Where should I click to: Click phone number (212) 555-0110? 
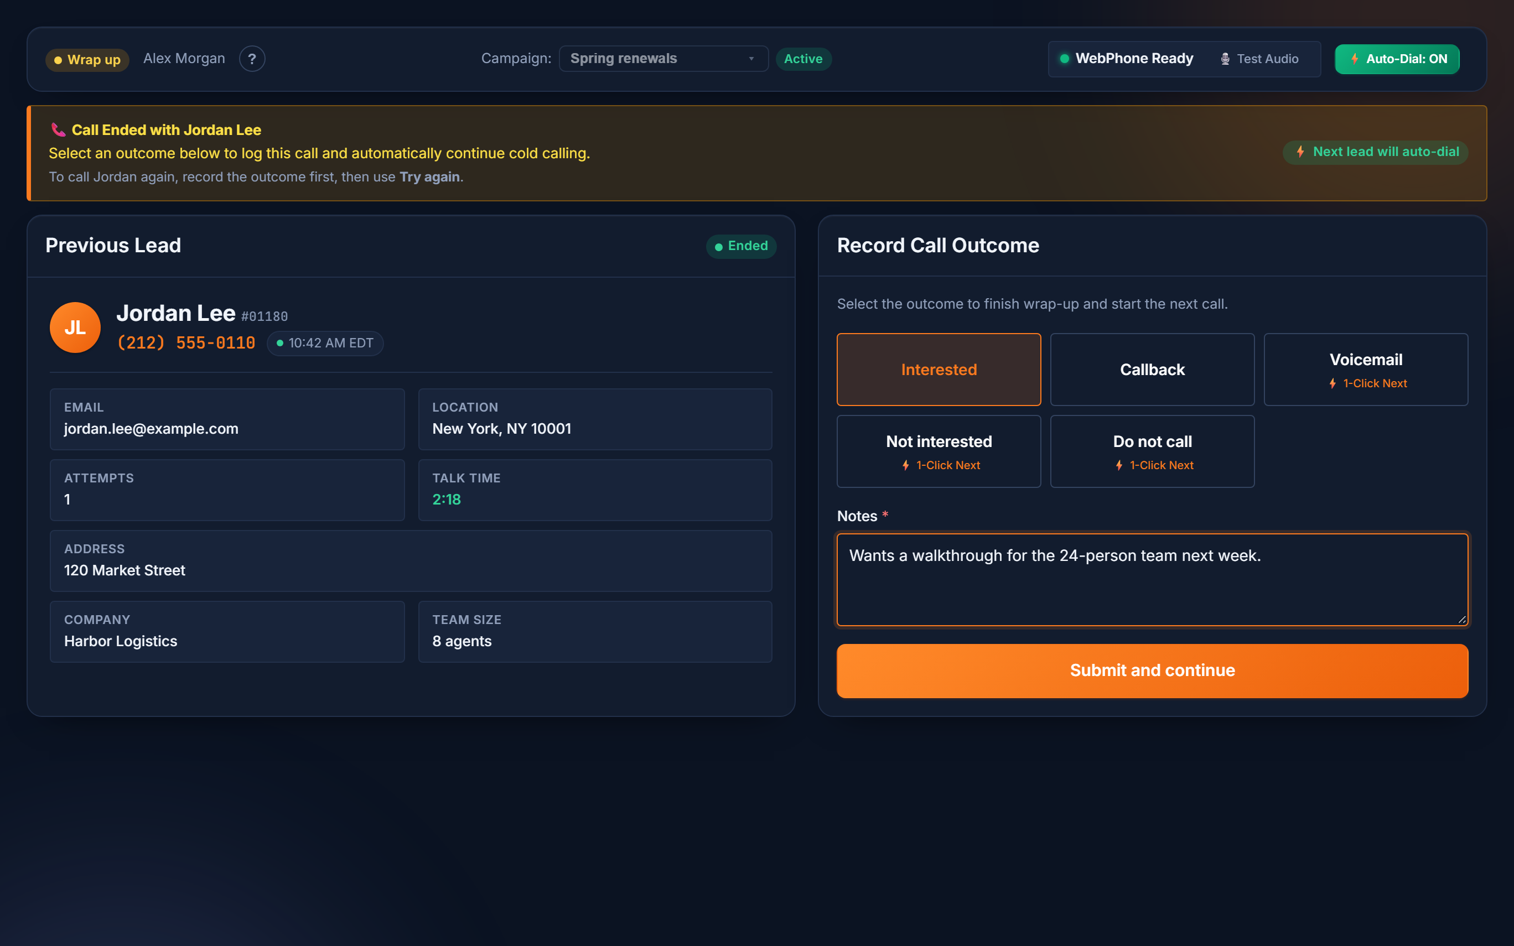point(186,343)
